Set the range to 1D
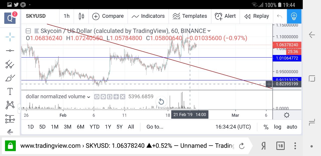This screenshot has width=321, height=156. (x=31, y=127)
